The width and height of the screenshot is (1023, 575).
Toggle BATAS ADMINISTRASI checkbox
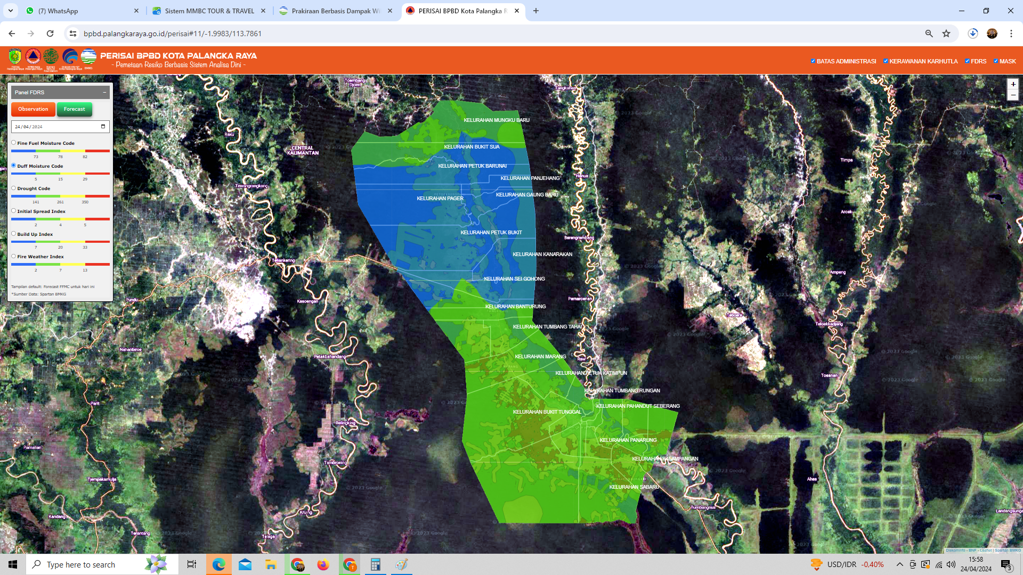813,61
